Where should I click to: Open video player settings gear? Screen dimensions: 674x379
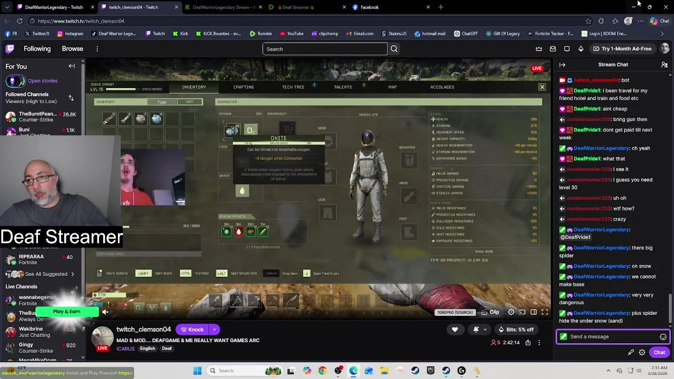click(511, 312)
